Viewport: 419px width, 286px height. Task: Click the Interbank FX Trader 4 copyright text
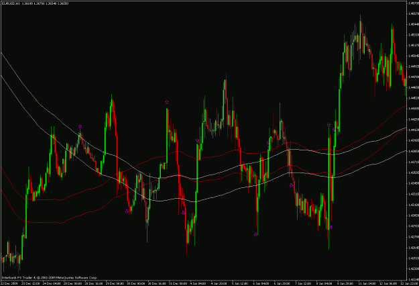click(x=50, y=277)
